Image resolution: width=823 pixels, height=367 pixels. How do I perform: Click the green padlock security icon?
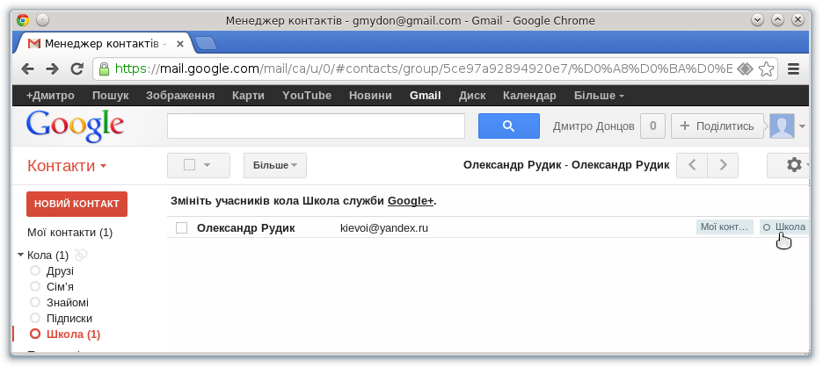(104, 68)
